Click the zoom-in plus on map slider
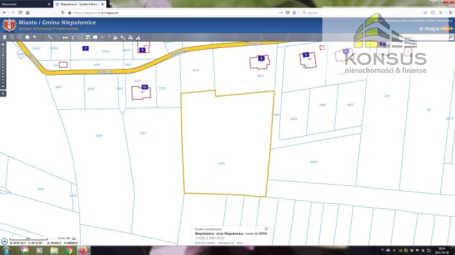The height and width of the screenshot is (255, 455). (3, 45)
